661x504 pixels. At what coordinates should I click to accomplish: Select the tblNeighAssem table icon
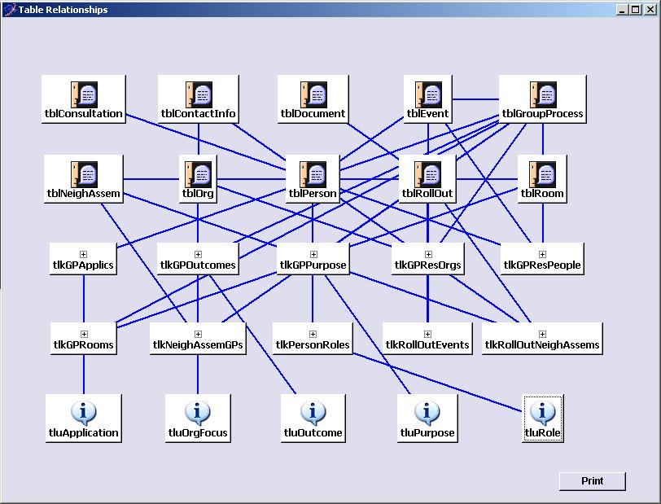pos(83,173)
